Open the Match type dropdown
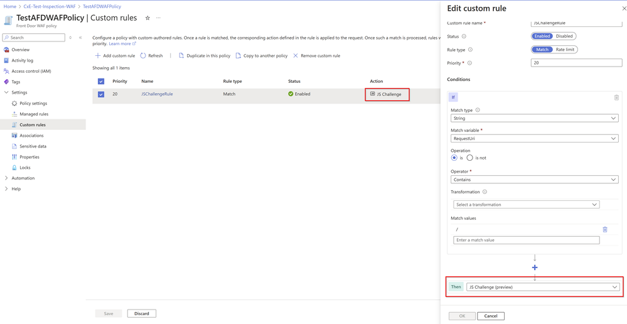627x324 pixels. [535, 119]
